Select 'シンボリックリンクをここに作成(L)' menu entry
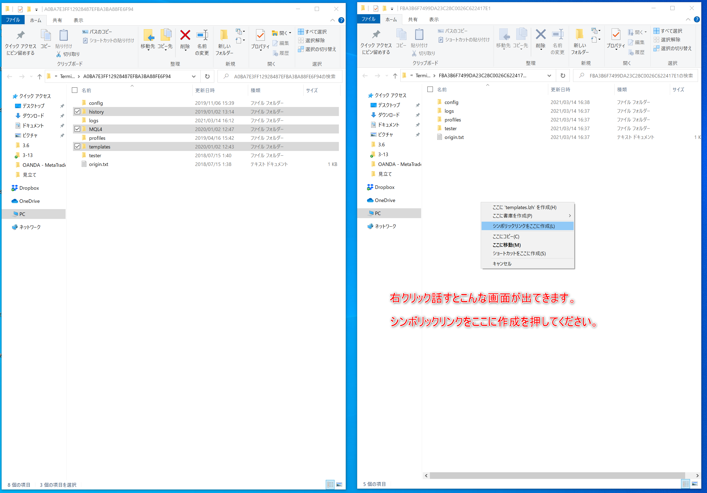Viewport: 707px width, 493px height. [x=523, y=226]
